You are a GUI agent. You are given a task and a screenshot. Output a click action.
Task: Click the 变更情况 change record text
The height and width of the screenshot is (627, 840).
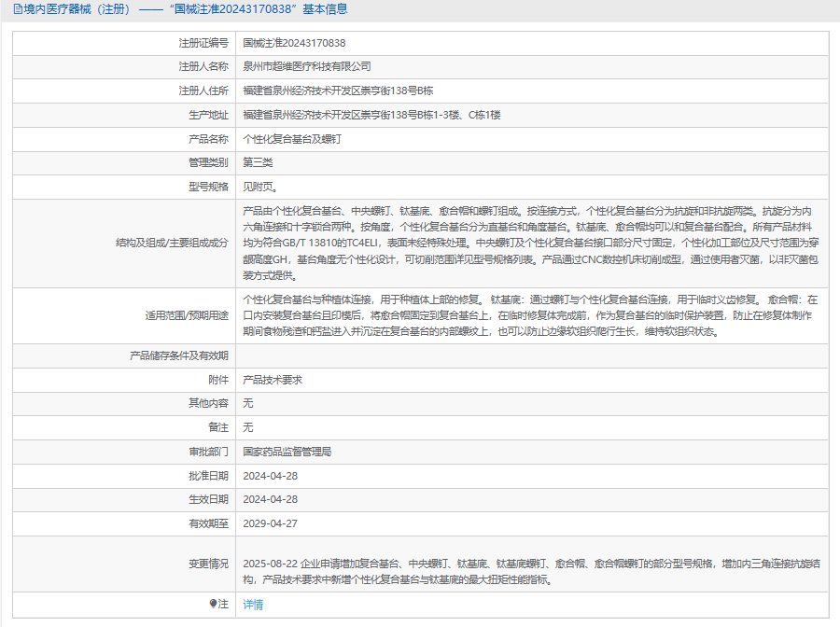coord(527,571)
